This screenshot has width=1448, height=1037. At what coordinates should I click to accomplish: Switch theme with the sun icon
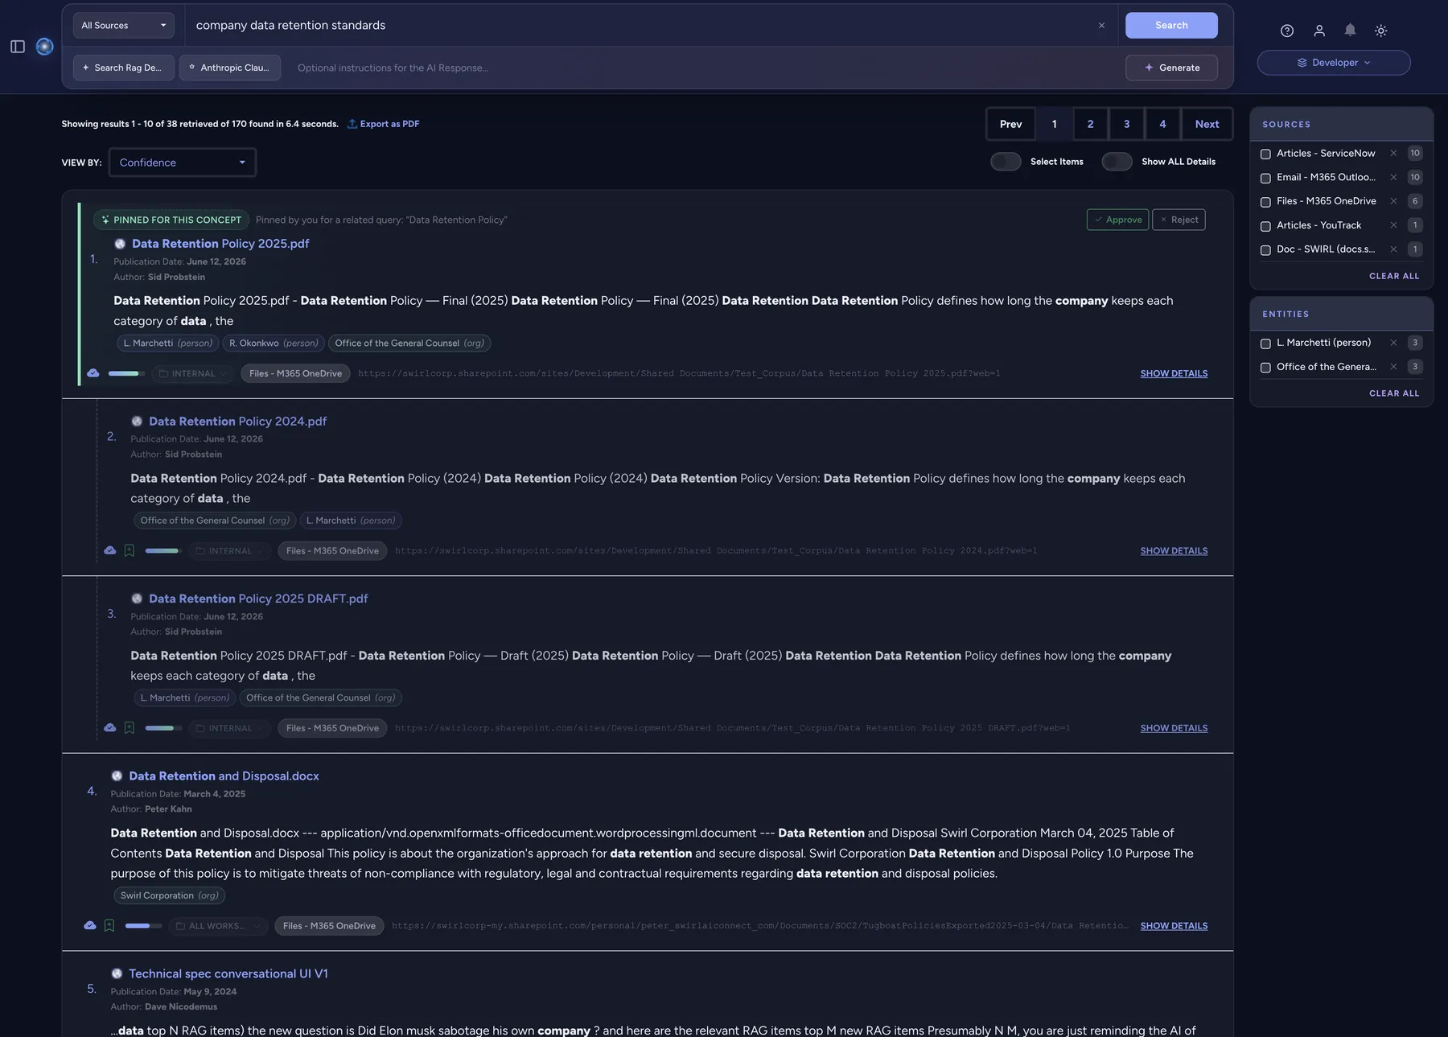coord(1380,31)
